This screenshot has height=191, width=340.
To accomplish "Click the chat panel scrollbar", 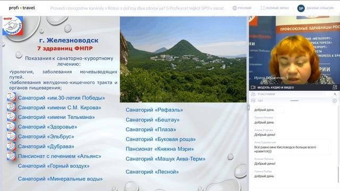I will point(338,175).
